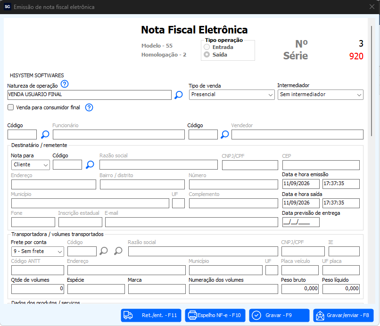Click the HISYSTEM SOFTWARES company name
The image size is (380, 326).
[37, 75]
